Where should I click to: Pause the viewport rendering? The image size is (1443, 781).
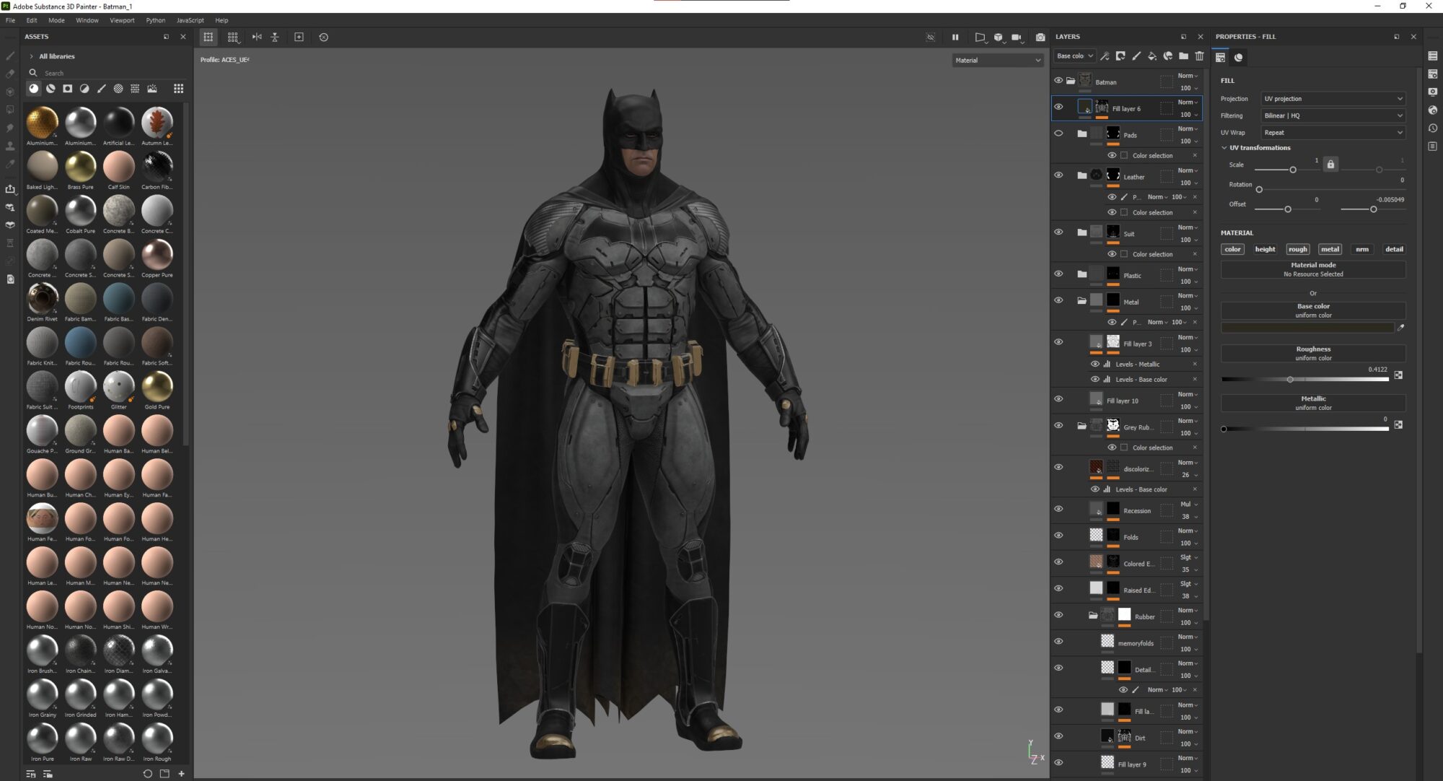(955, 37)
